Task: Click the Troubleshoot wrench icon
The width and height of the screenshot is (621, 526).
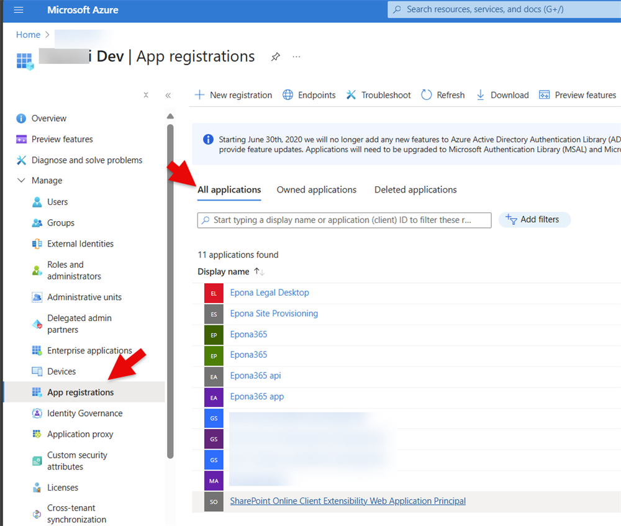Action: 351,95
